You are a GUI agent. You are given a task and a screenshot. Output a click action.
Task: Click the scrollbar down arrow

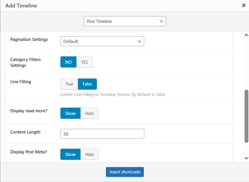click(x=246, y=158)
